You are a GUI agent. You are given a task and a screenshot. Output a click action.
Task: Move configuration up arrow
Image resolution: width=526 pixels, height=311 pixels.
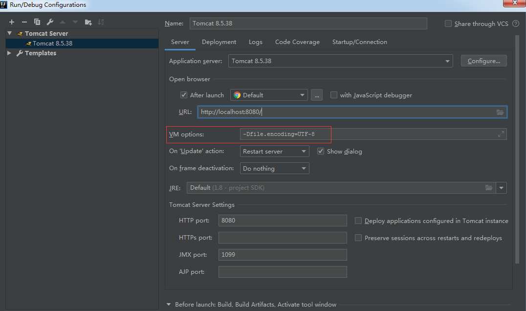tap(63, 22)
